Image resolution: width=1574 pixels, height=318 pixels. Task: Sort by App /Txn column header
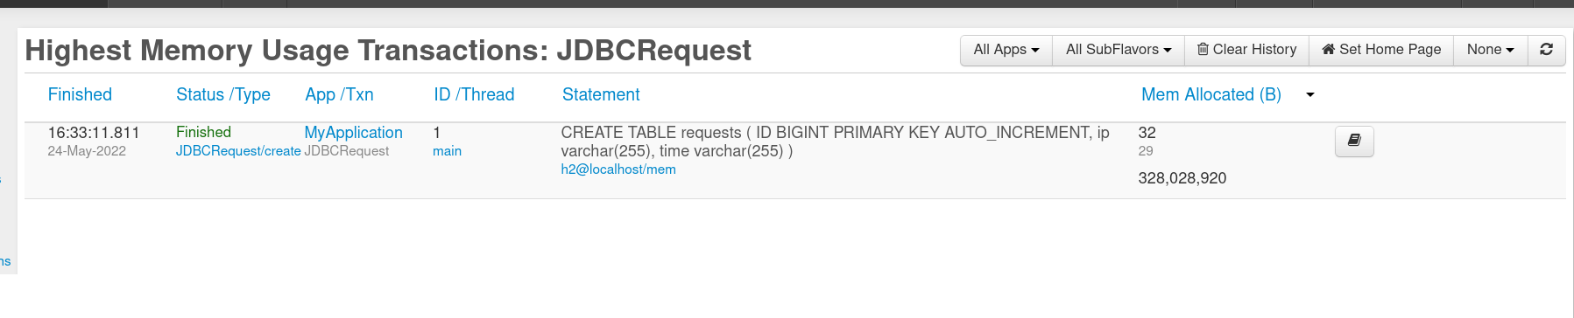click(339, 94)
